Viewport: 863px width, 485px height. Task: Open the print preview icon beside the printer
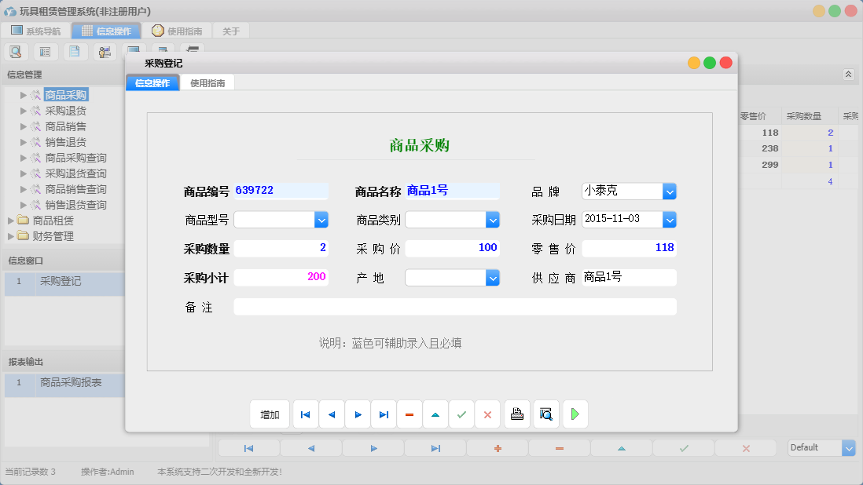(x=545, y=414)
